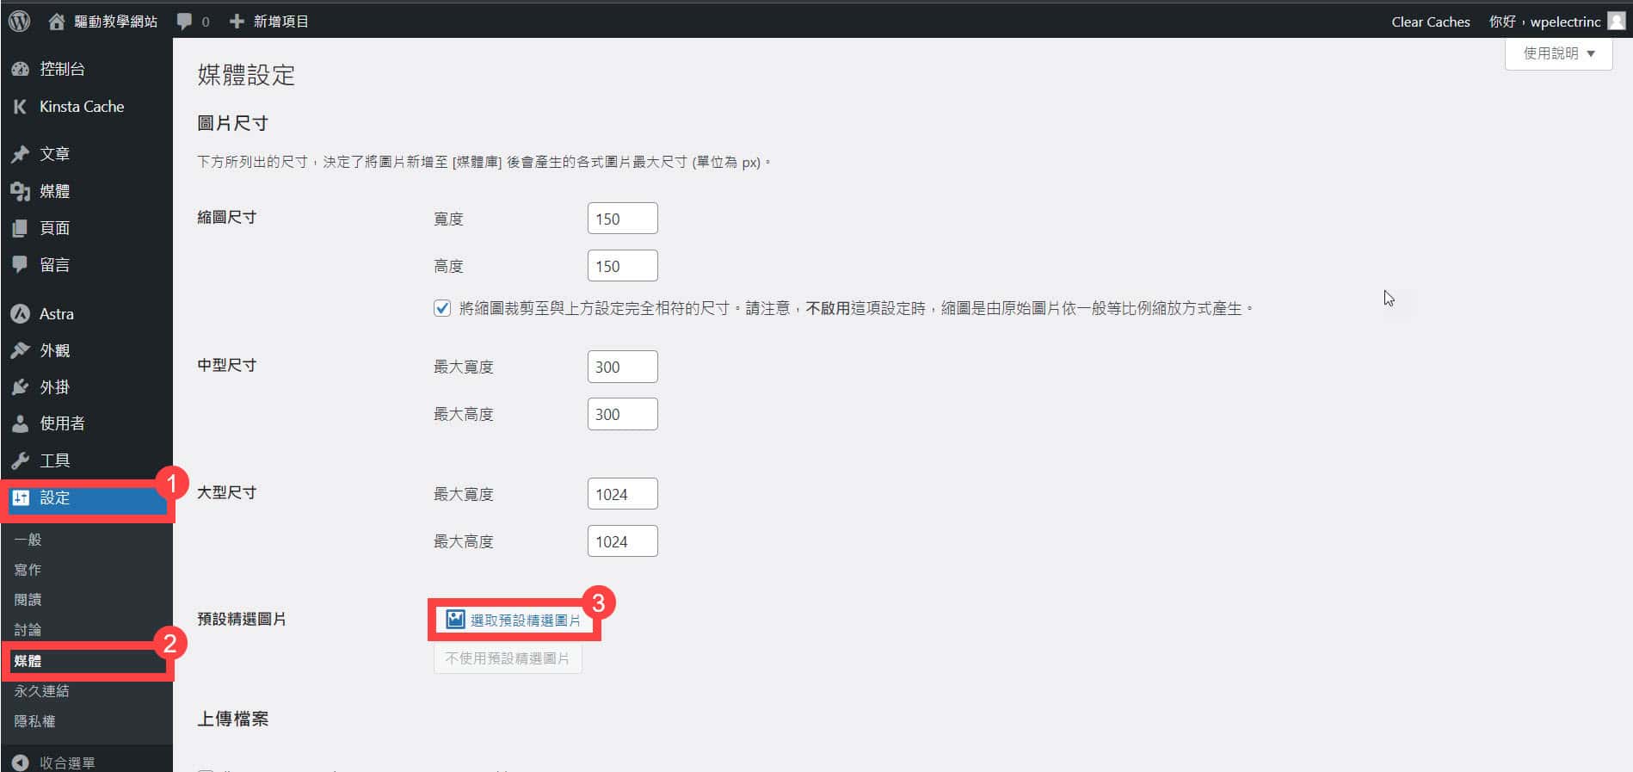Click the pushpin icon for 文章
The image size is (1633, 772).
20,154
